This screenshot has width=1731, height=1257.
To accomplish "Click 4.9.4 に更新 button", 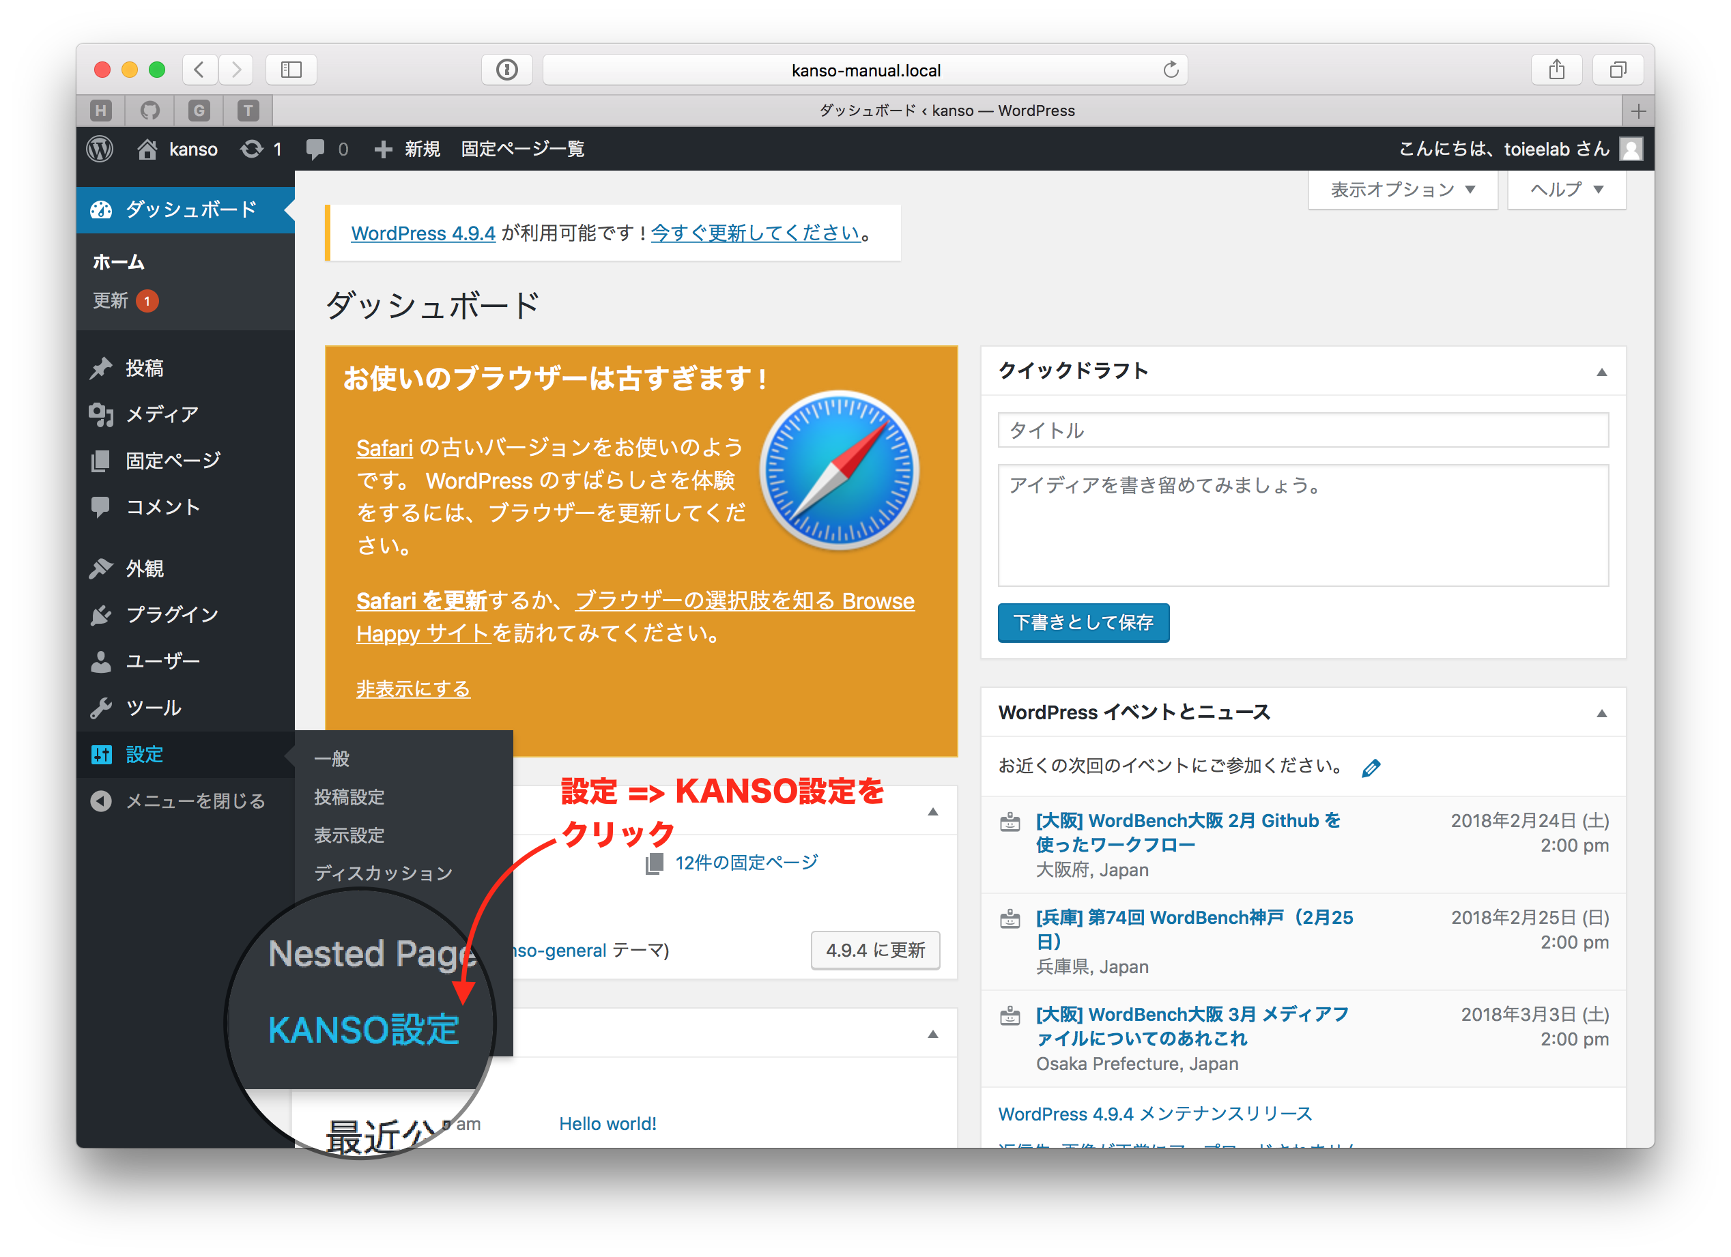I will (x=876, y=951).
